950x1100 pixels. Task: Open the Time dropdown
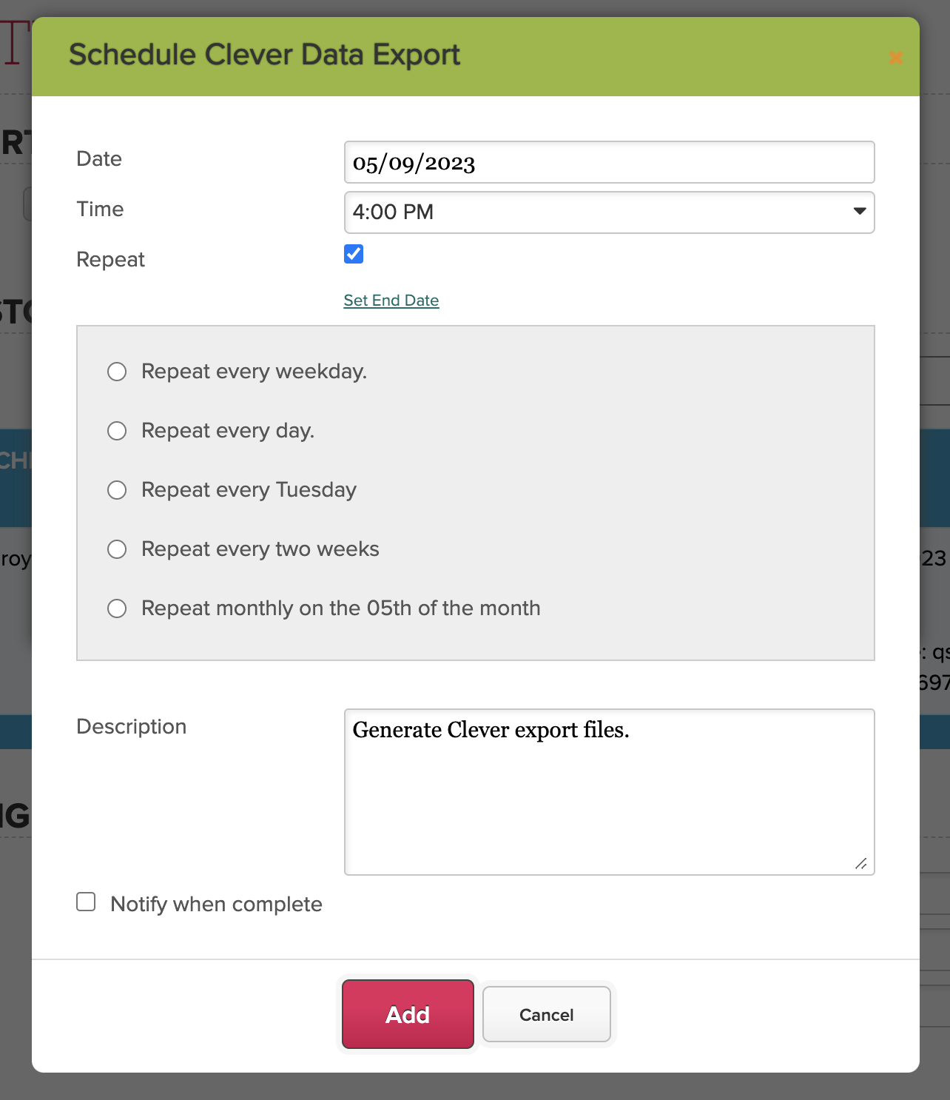coord(609,212)
